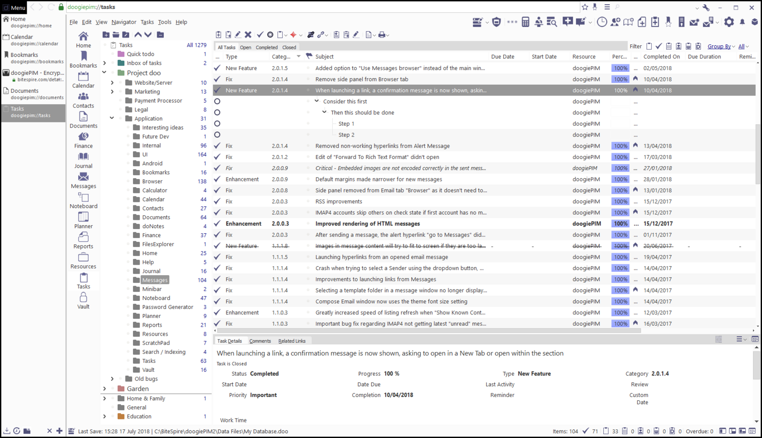Switch to Comments tab
The width and height of the screenshot is (762, 438).
pyautogui.click(x=260, y=341)
